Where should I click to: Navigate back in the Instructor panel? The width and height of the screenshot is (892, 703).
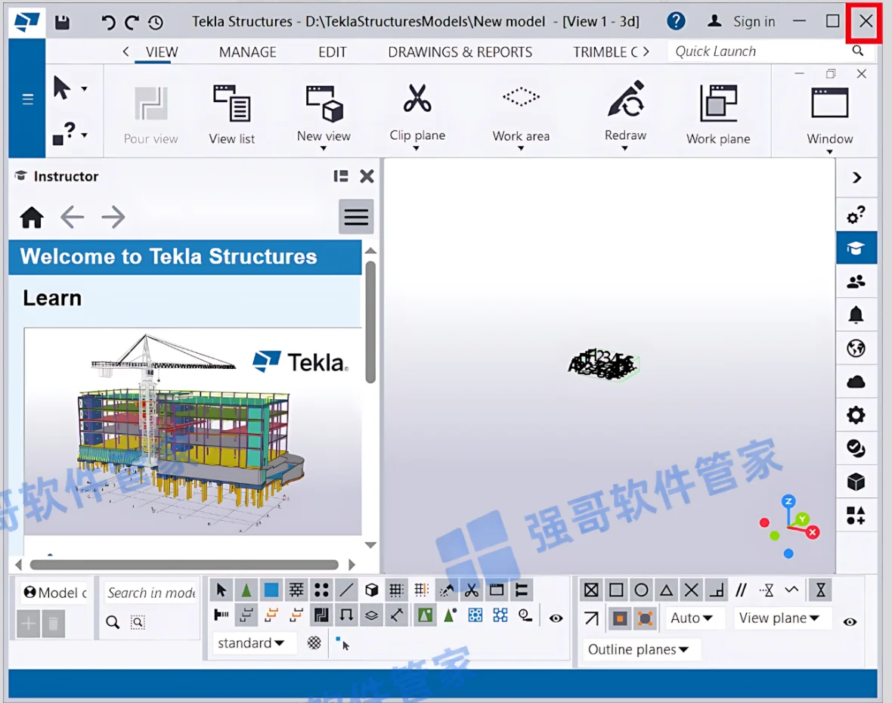tap(73, 217)
